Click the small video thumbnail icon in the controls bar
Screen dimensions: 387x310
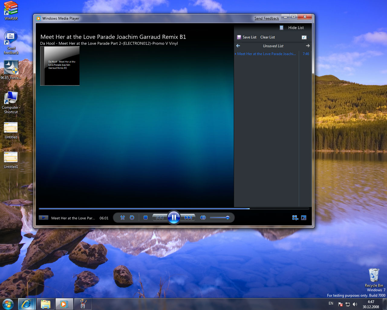[44, 217]
